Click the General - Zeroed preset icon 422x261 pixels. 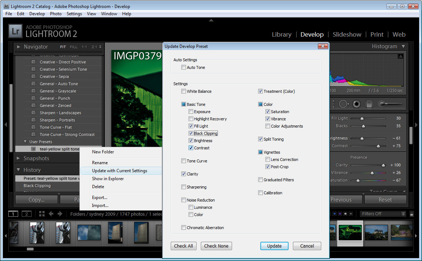(33, 105)
